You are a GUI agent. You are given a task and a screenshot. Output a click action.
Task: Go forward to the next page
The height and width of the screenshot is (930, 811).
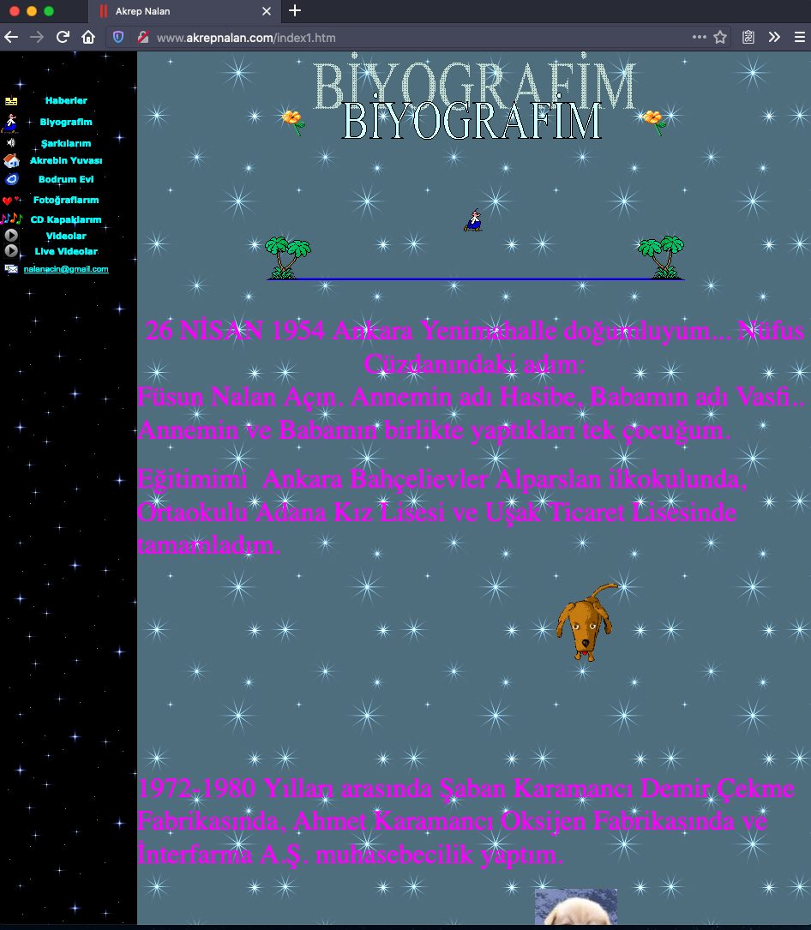pyautogui.click(x=37, y=38)
